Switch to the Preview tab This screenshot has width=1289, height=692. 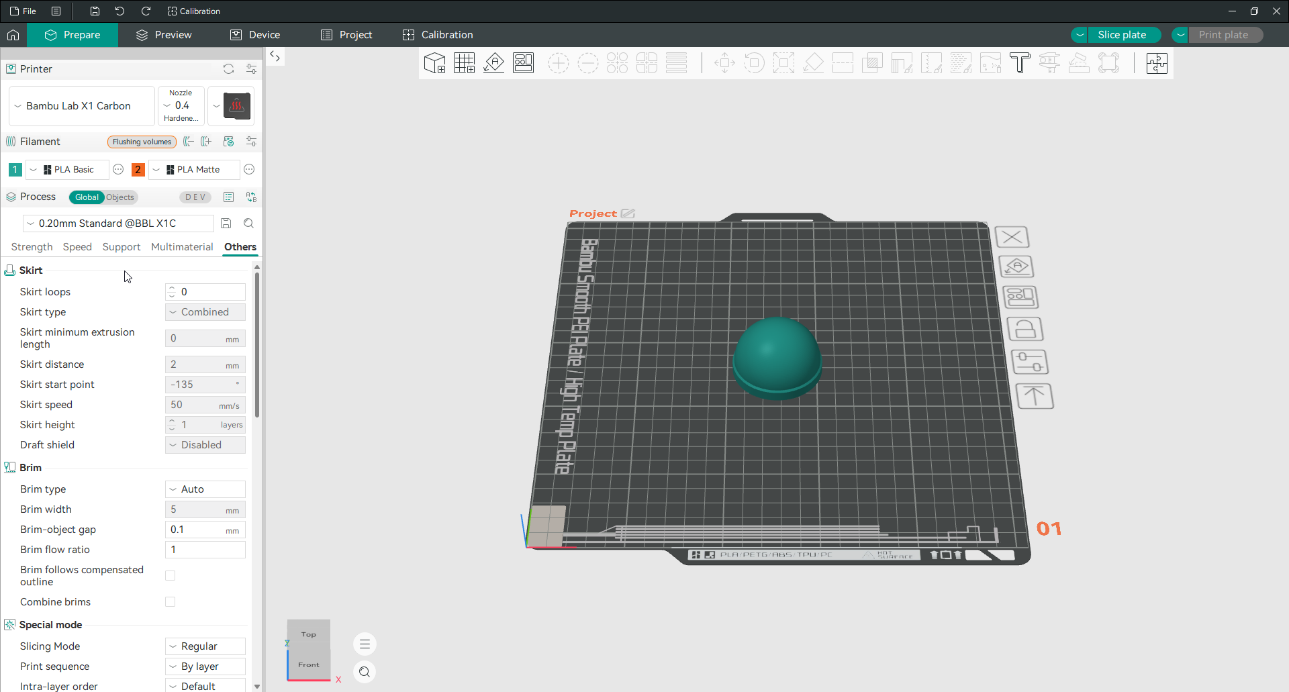[x=164, y=35]
